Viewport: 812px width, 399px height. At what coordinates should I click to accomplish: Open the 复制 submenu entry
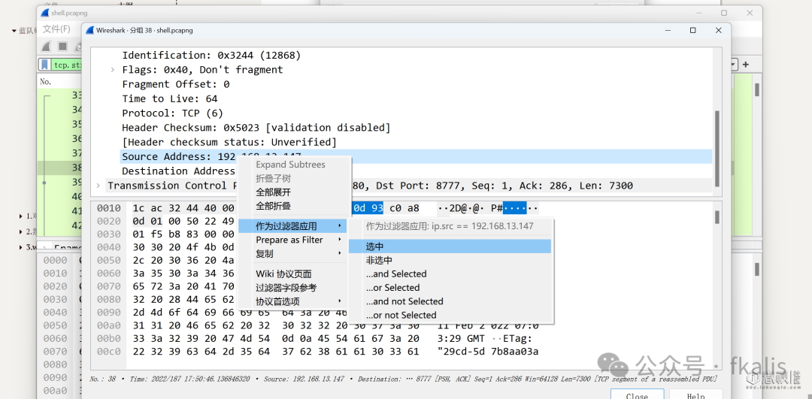[x=293, y=254]
